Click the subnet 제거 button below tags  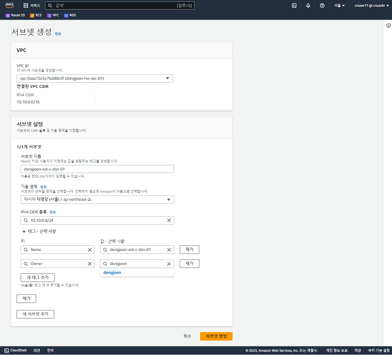click(x=26, y=299)
